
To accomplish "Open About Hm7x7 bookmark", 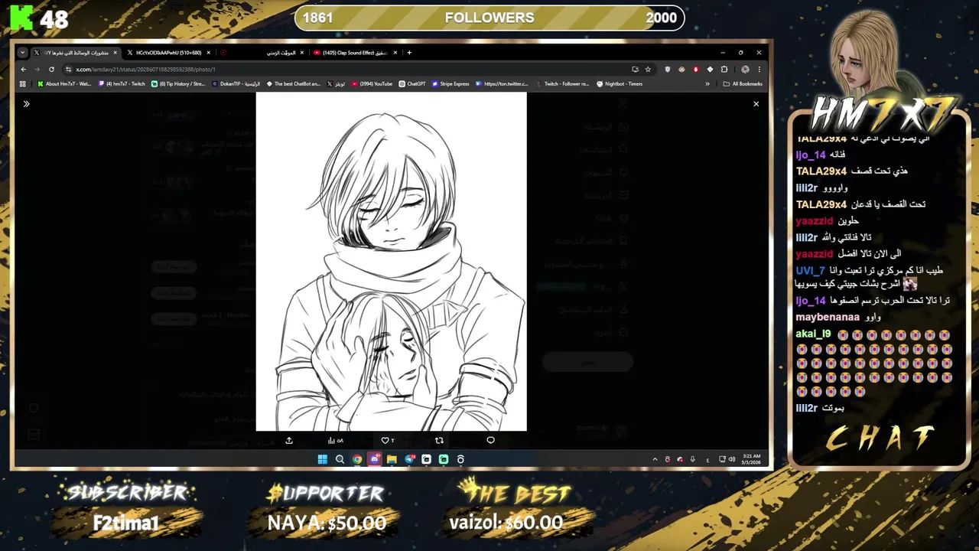I will tap(64, 84).
